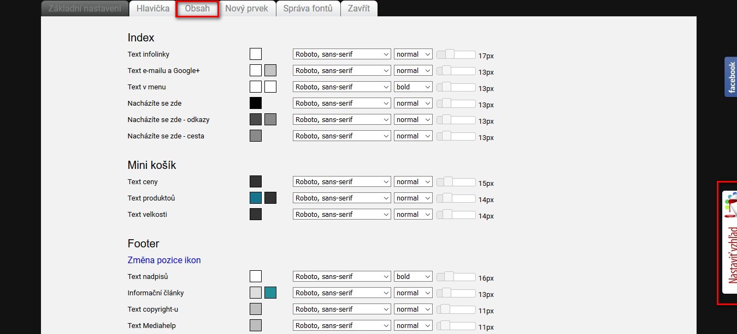Open the Nastaviť vzhľad side panel
The width and height of the screenshot is (737, 334).
pos(730,242)
